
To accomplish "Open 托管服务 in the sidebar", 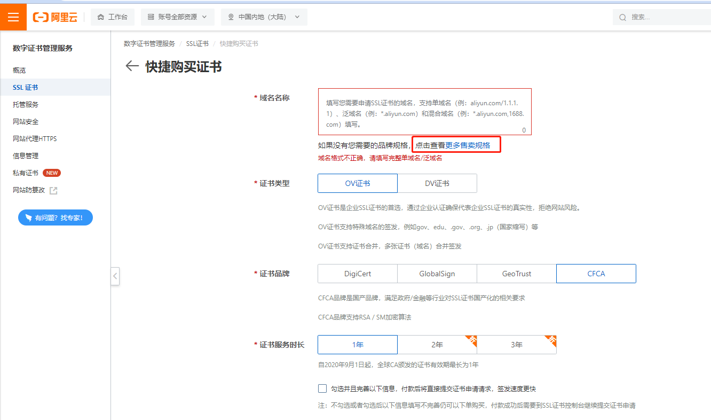I will (26, 104).
